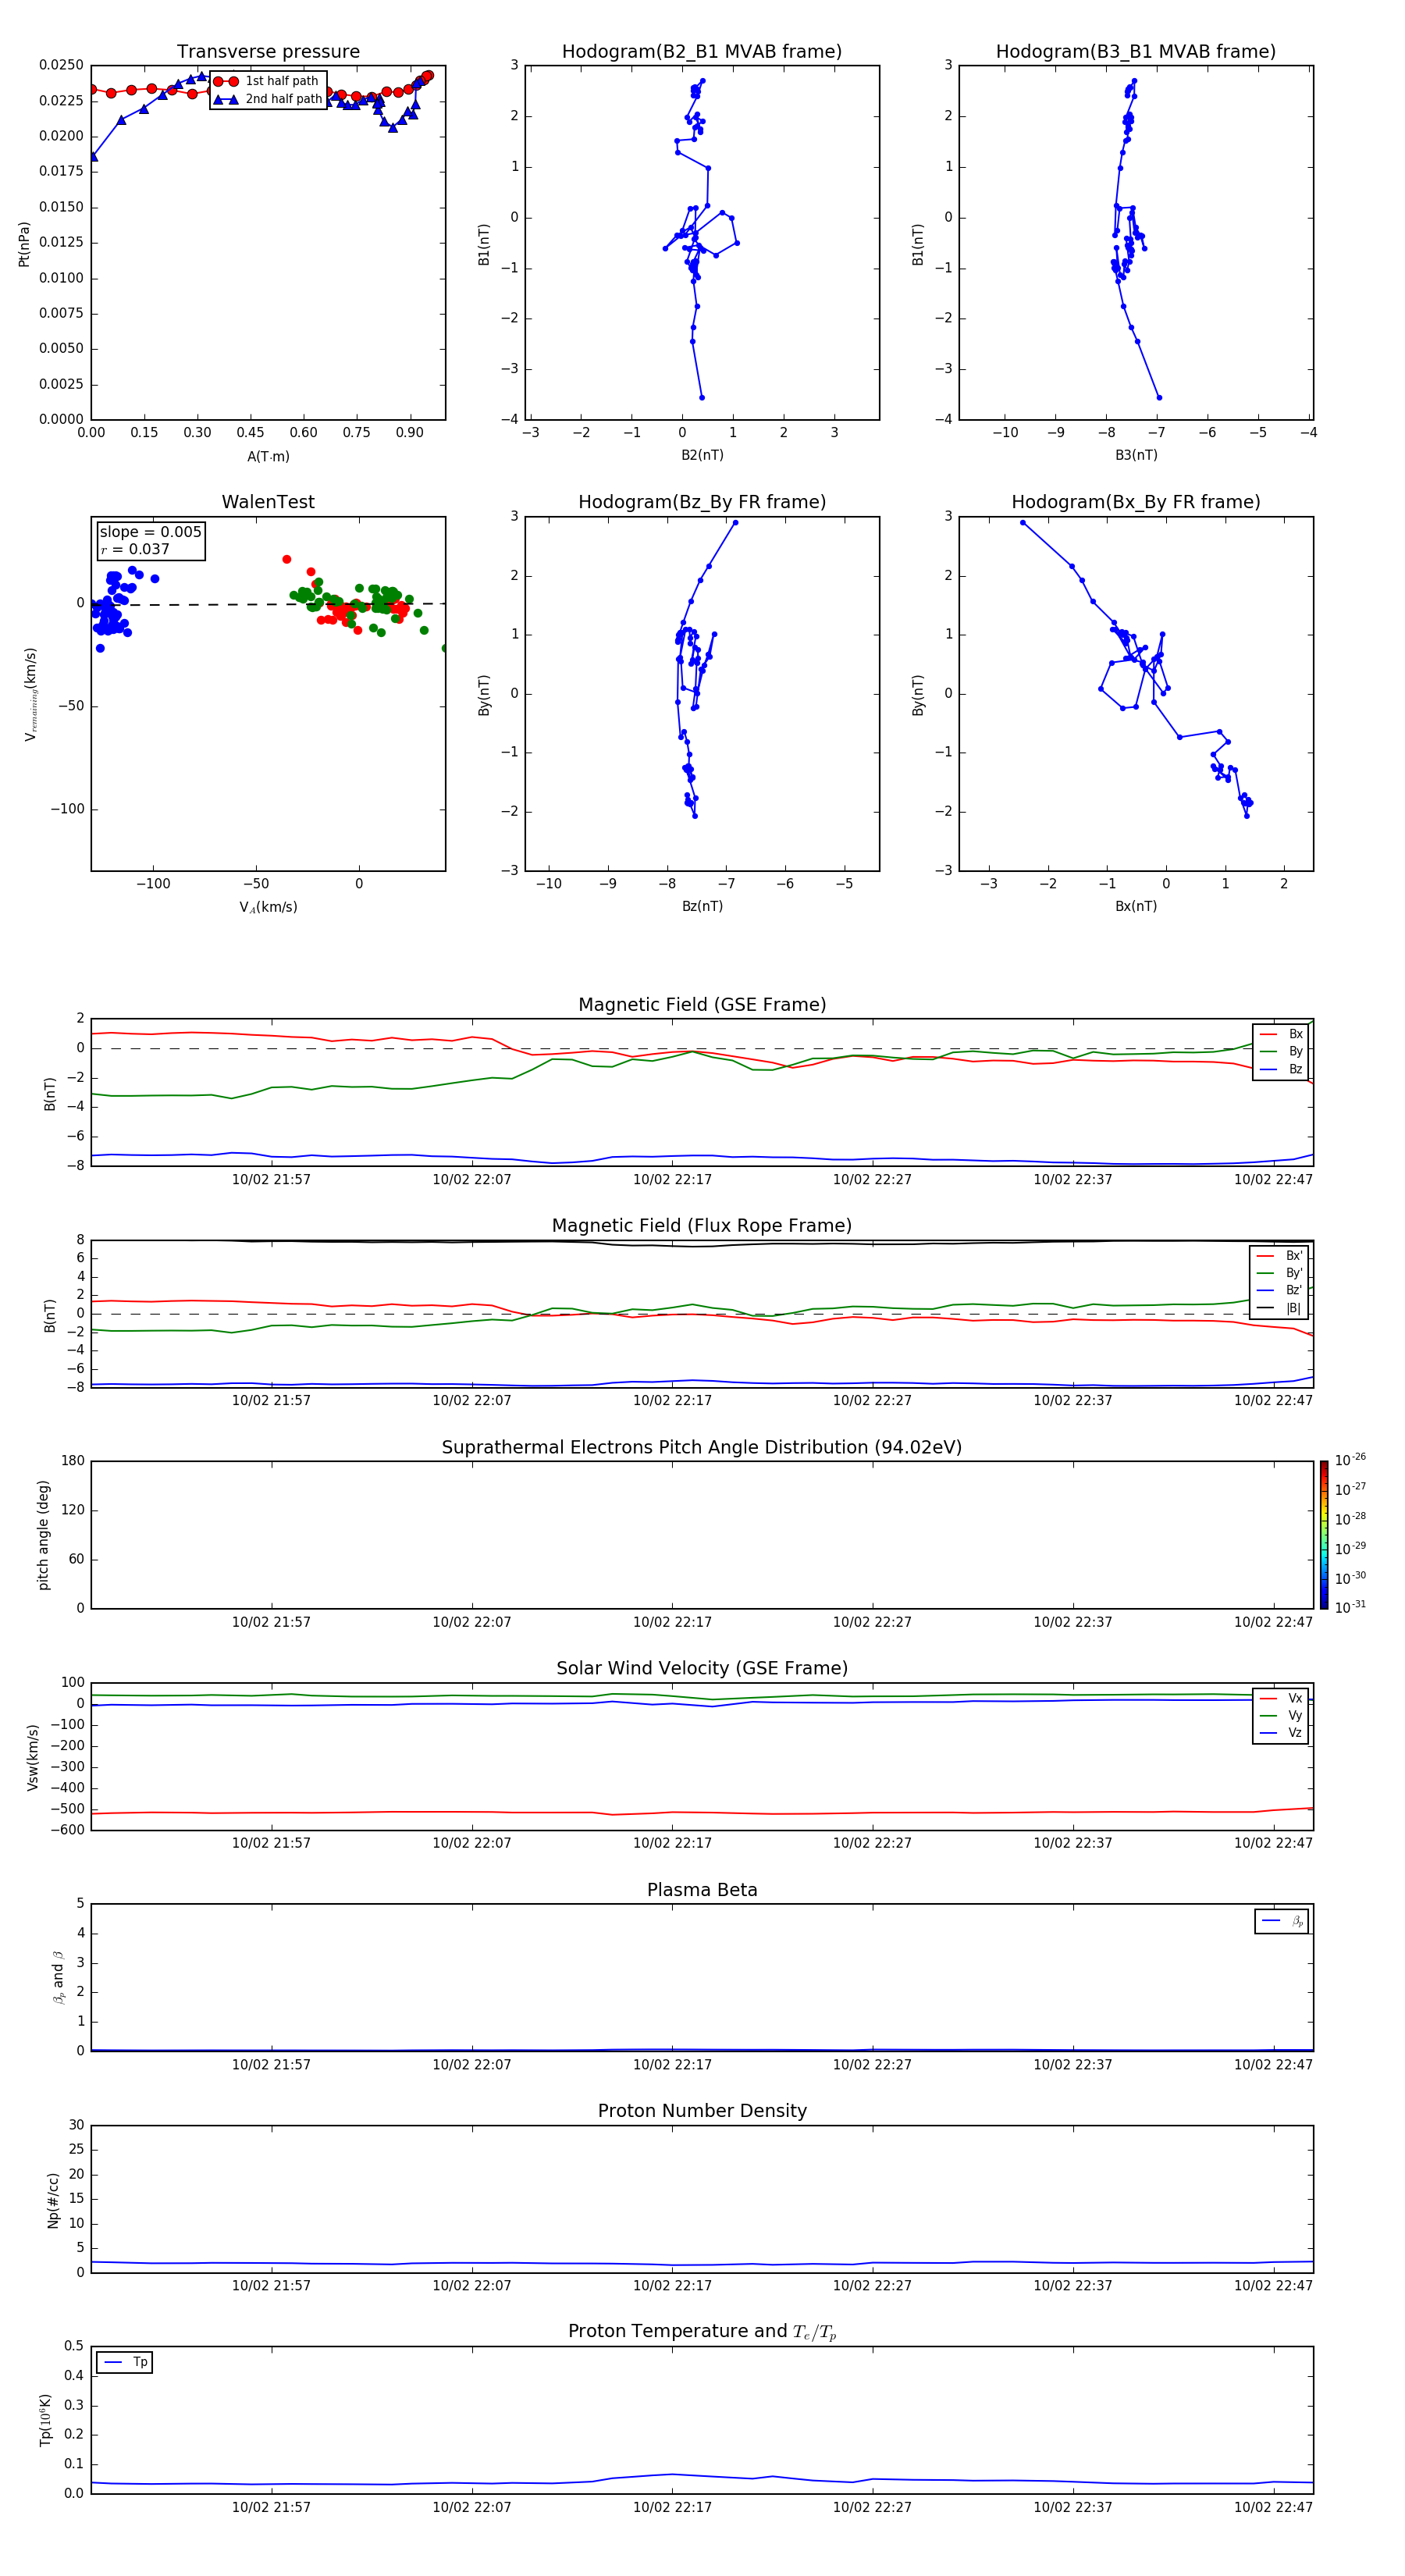Screen dimensions: 1405x2576
Task: Click '10/02 22:17' tick under GSE magnetic field plot
Action: 672,1180
